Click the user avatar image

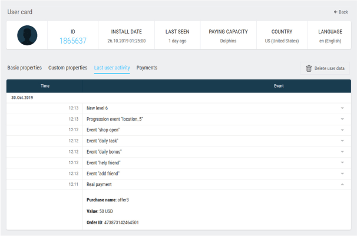tap(27, 35)
